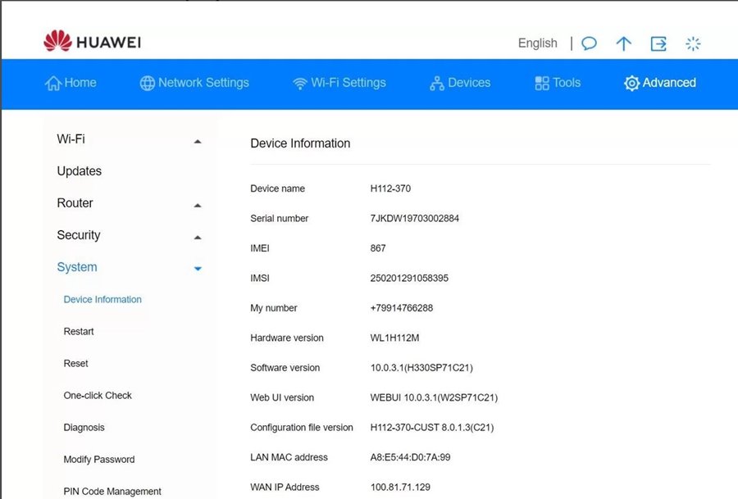
Task: Open Router section in sidebar
Action: pyautogui.click(x=75, y=203)
